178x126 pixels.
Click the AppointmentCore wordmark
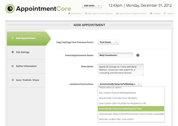(x=44, y=9)
